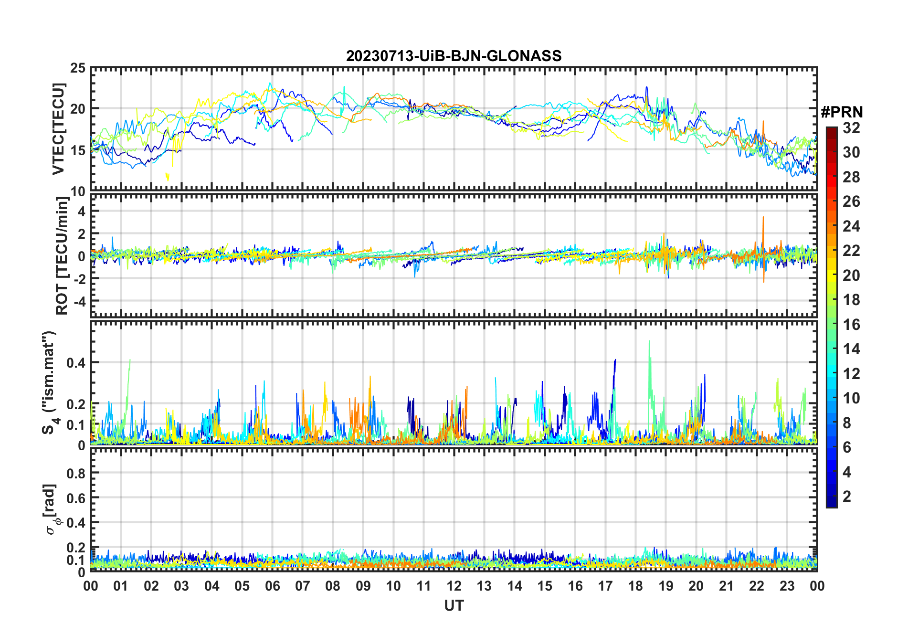Screen dimensions: 908x635
Task: Select x-axis hour label 23
Action: point(787,586)
